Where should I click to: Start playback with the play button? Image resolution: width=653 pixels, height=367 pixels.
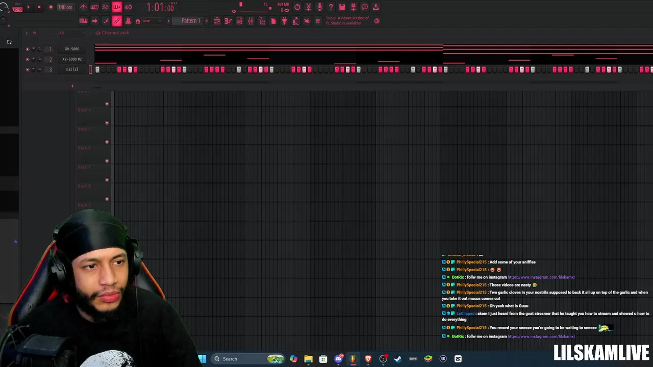click(x=29, y=7)
